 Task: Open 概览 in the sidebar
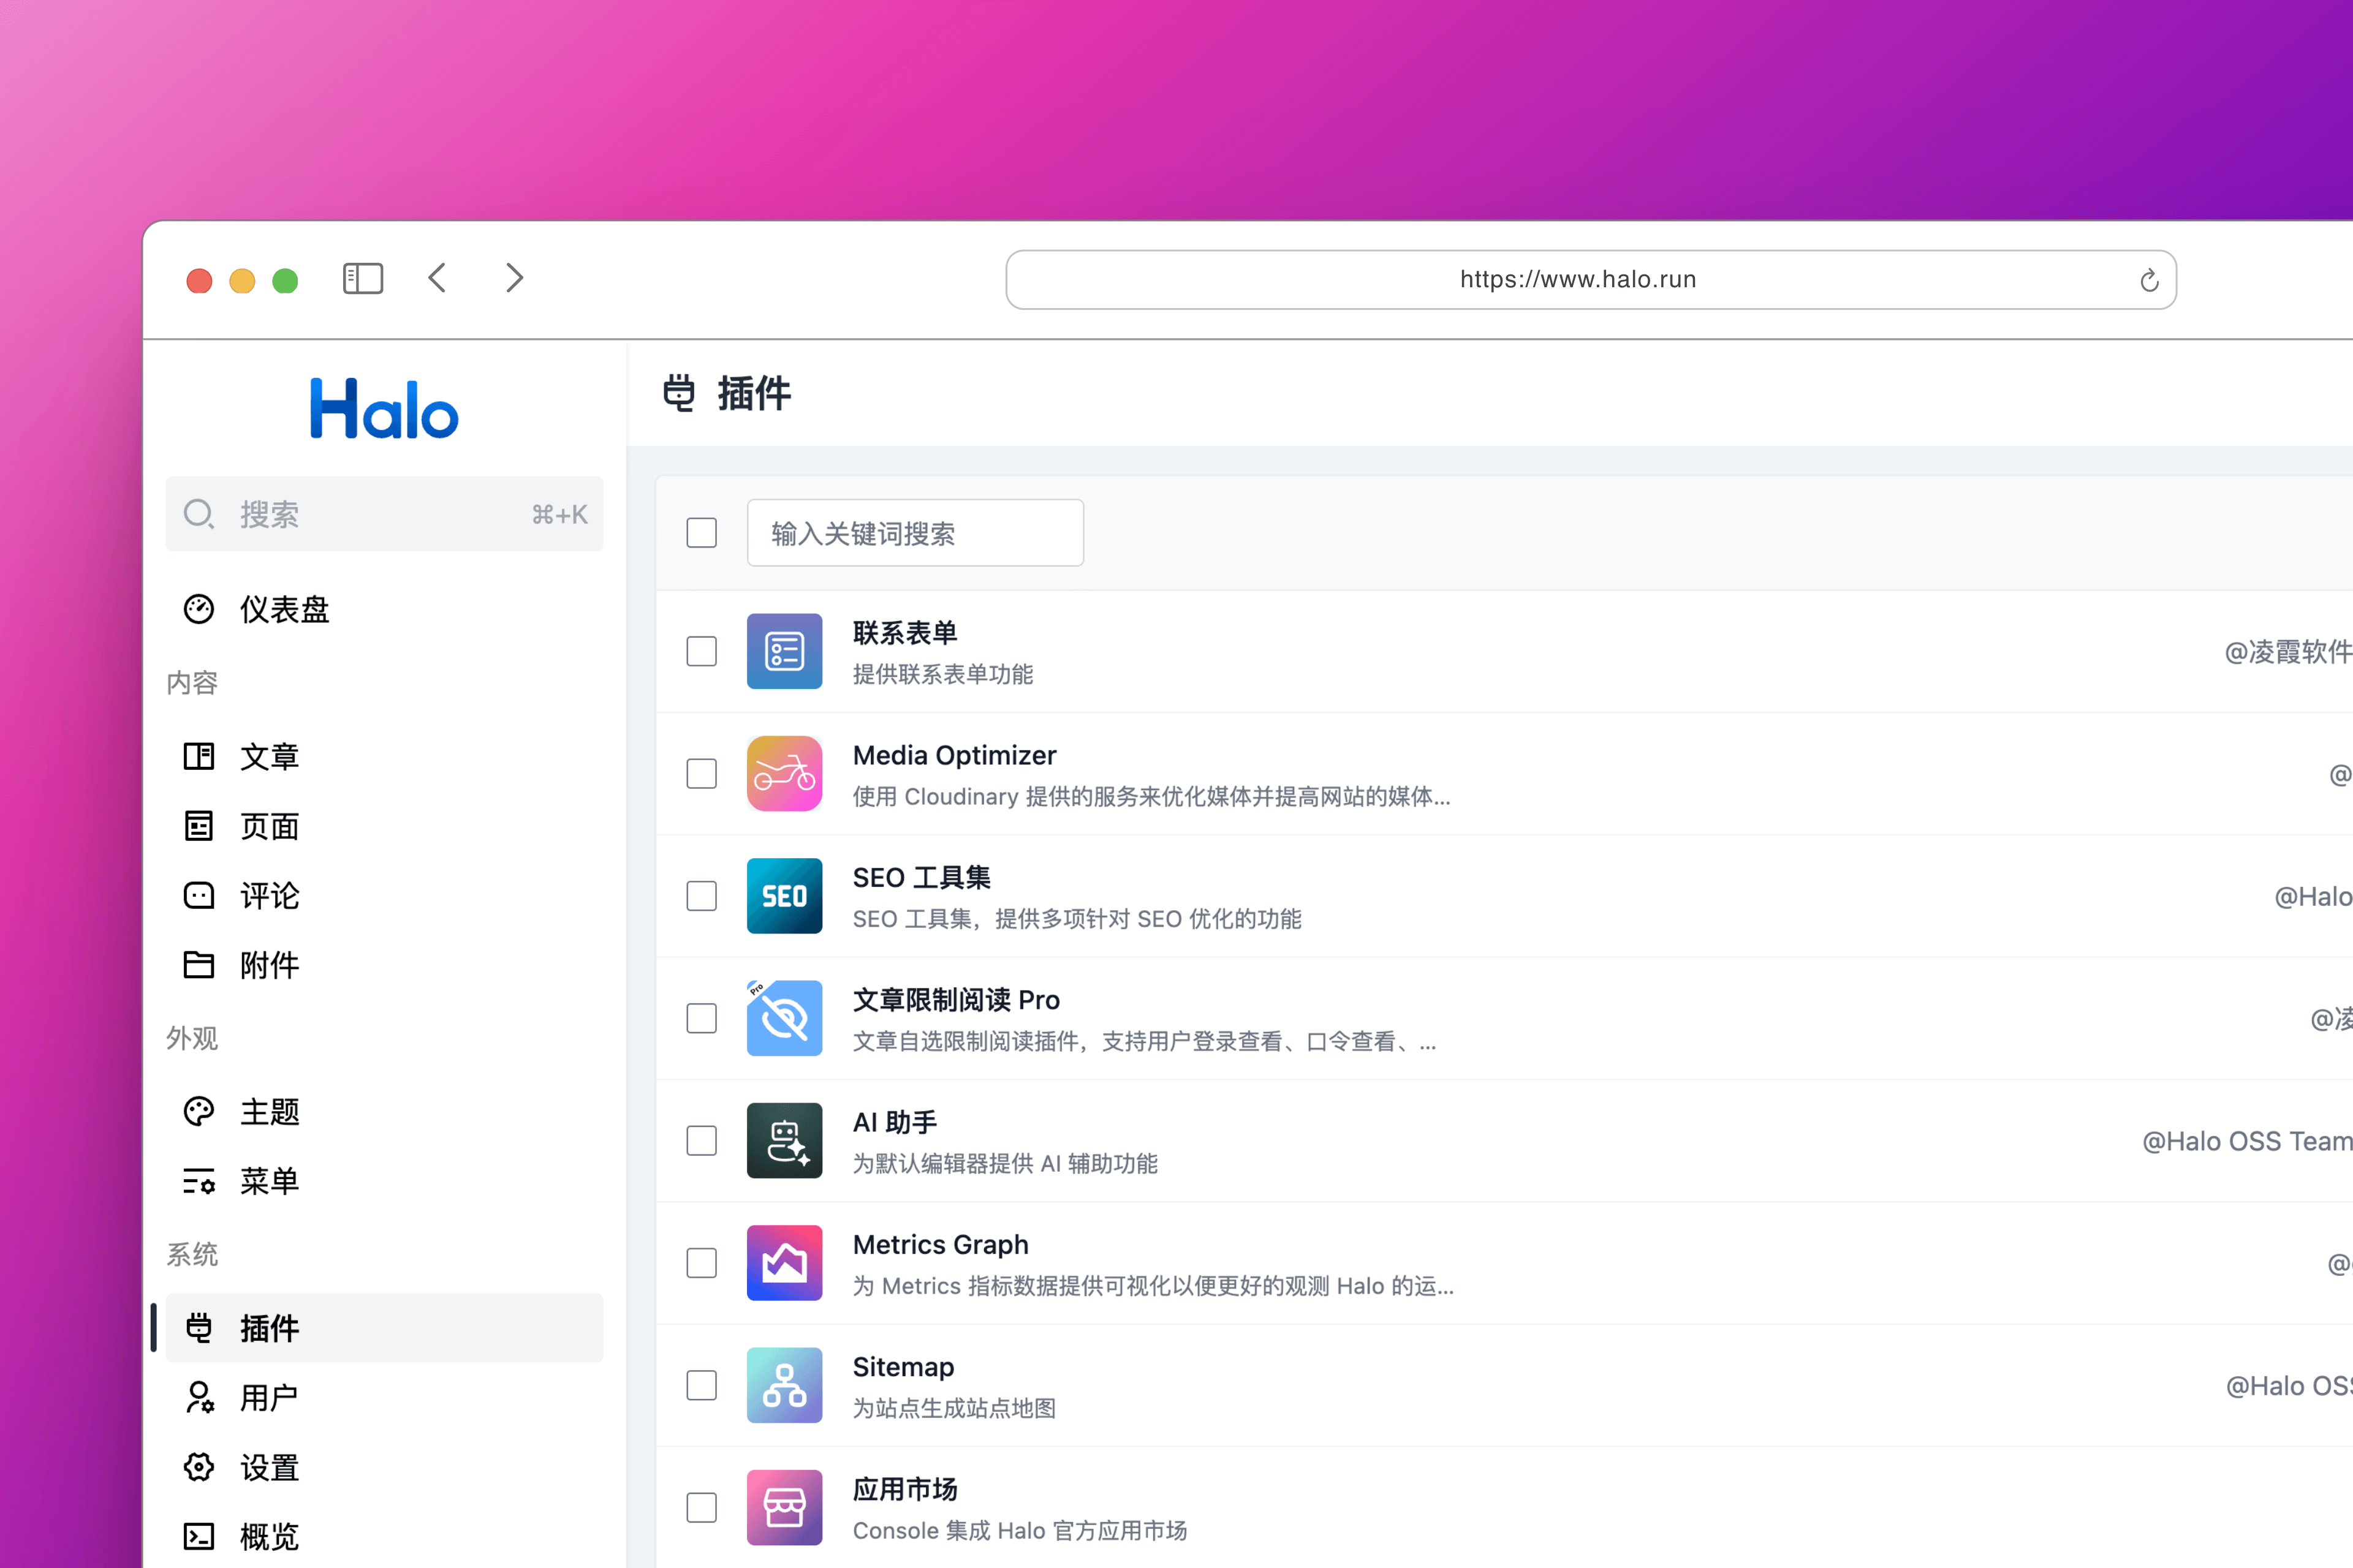tap(384, 1536)
